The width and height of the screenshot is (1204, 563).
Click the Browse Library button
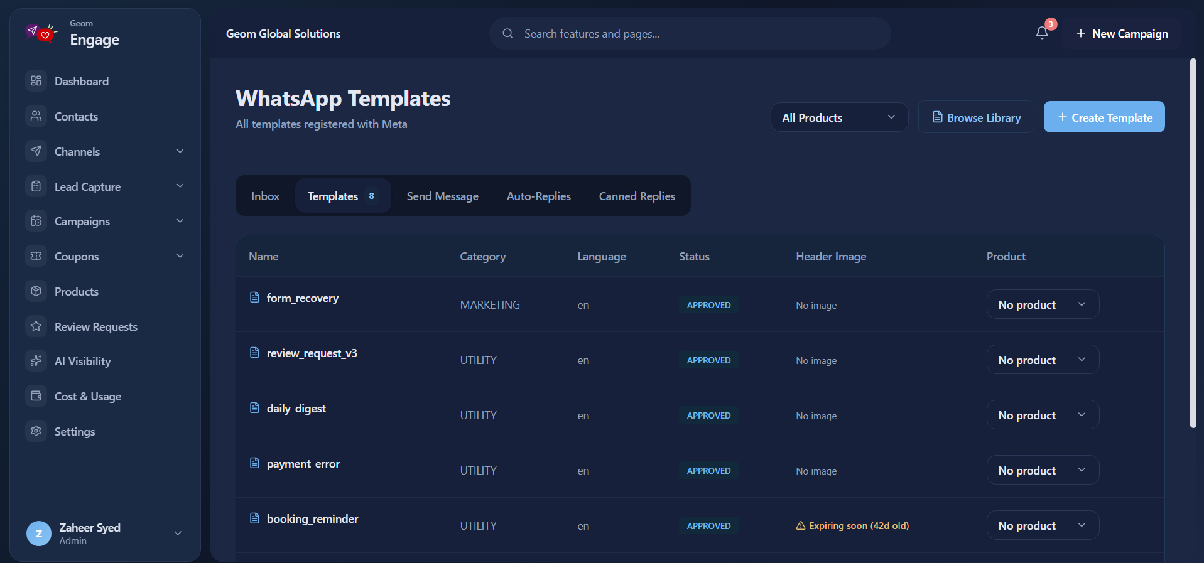pos(976,117)
